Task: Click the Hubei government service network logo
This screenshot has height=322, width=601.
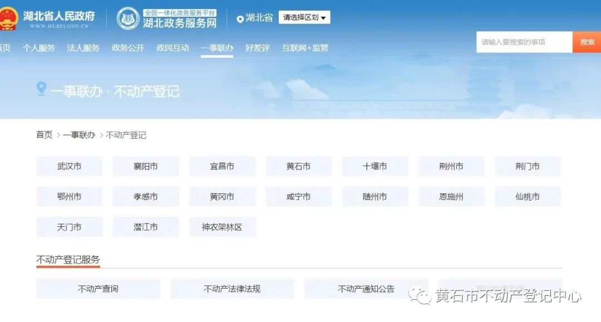Action: tap(128, 18)
